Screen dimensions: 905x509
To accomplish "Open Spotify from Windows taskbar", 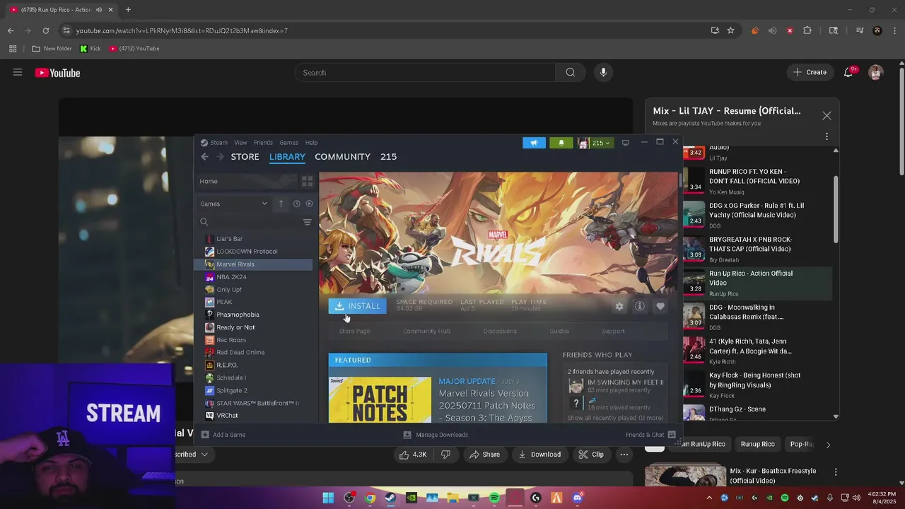I will (x=494, y=498).
